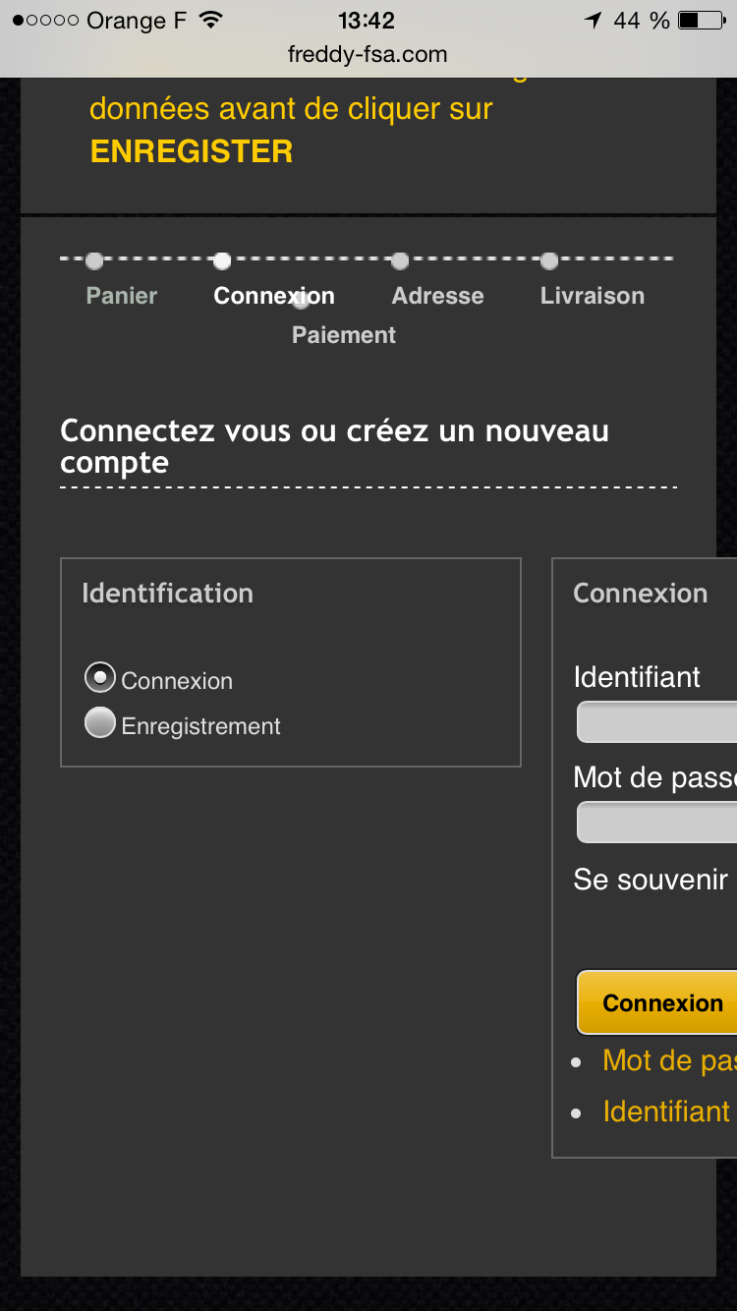This screenshot has height=1311, width=737.
Task: Tap the location arrow status icon
Action: click(594, 21)
